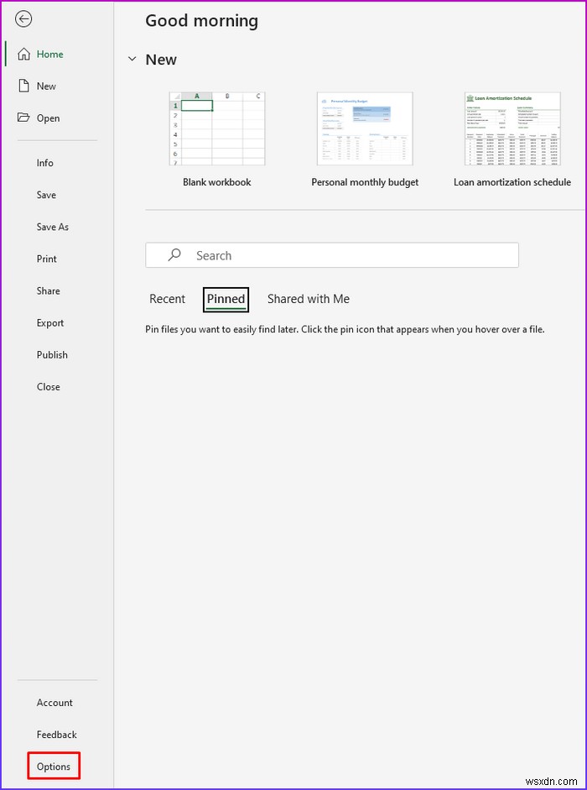Click the back arrow icon

click(23, 19)
